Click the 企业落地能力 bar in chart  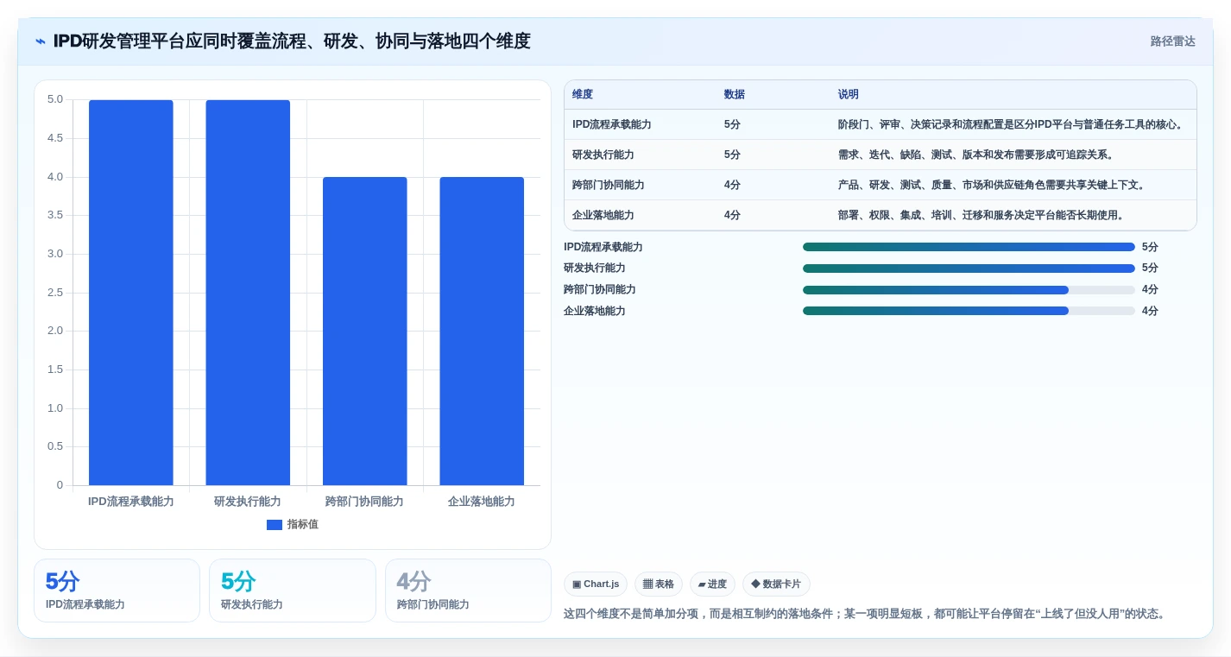point(482,332)
